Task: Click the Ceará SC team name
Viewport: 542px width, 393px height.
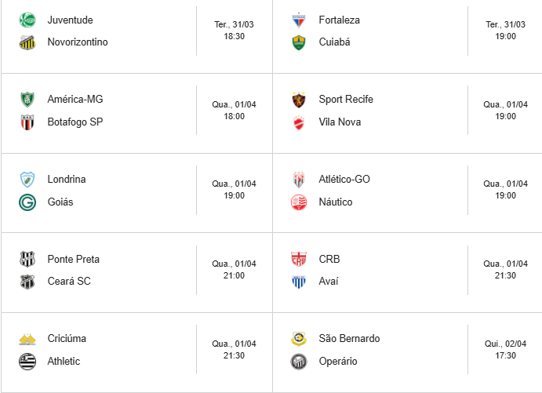Action: 69,282
